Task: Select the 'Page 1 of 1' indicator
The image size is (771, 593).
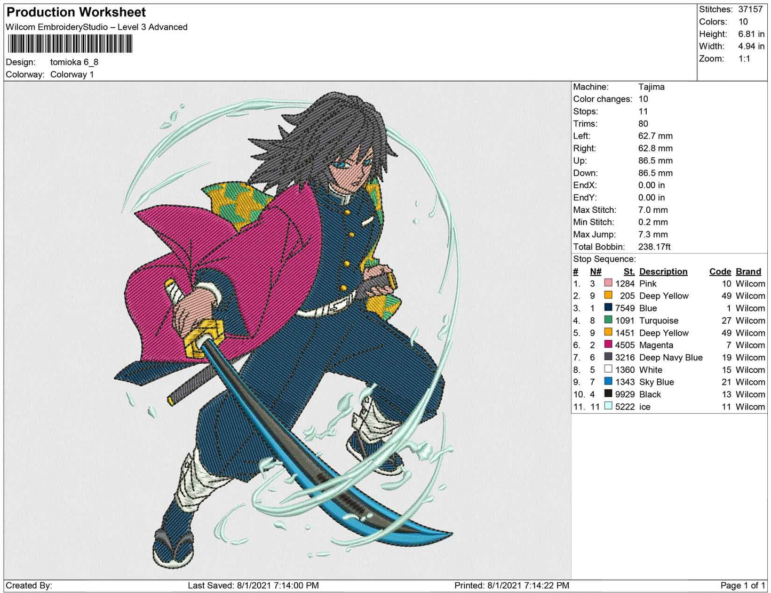Action: click(x=743, y=586)
